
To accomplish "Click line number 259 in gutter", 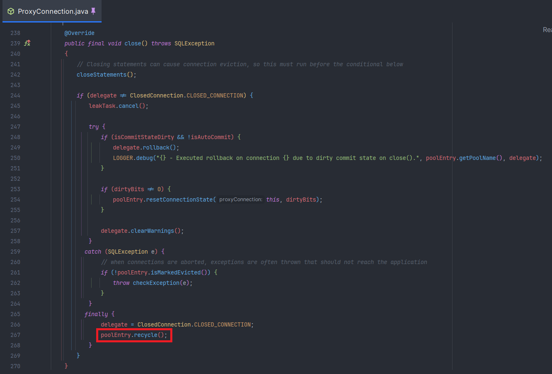I will pyautogui.click(x=15, y=252).
